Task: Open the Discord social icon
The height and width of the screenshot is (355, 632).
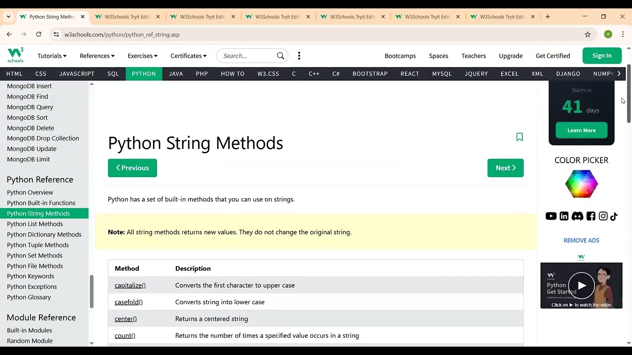Action: point(577,216)
